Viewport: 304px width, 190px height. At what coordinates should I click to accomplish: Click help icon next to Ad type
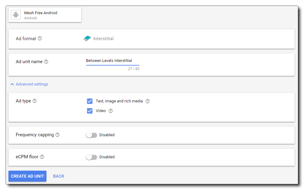(x=35, y=101)
